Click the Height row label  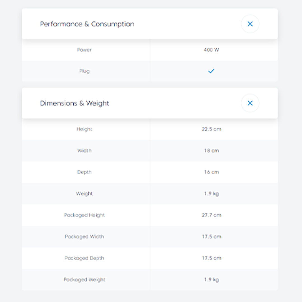pyautogui.click(x=84, y=129)
